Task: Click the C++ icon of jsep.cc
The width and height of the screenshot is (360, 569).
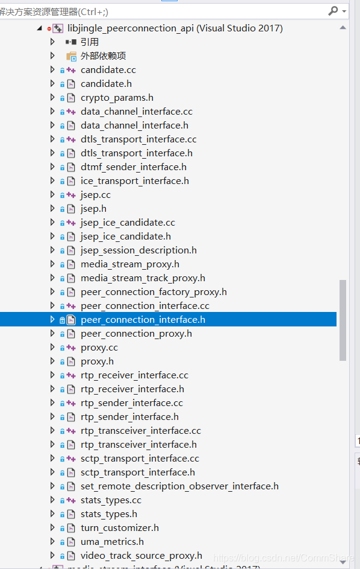Action: pos(72,195)
